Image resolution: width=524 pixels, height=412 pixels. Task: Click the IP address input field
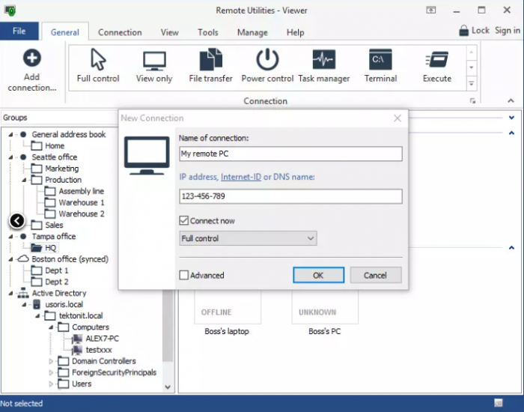(290, 196)
